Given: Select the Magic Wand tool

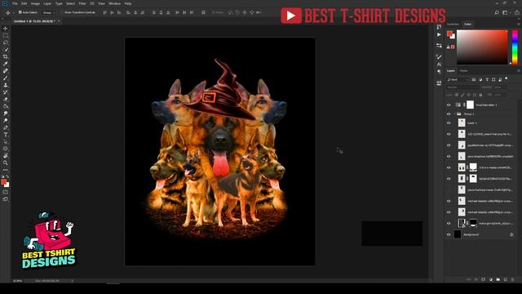Looking at the screenshot, I should [6, 50].
